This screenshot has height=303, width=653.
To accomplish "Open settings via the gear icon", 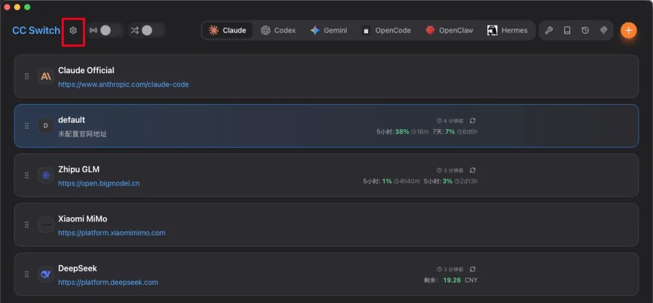I will [73, 30].
